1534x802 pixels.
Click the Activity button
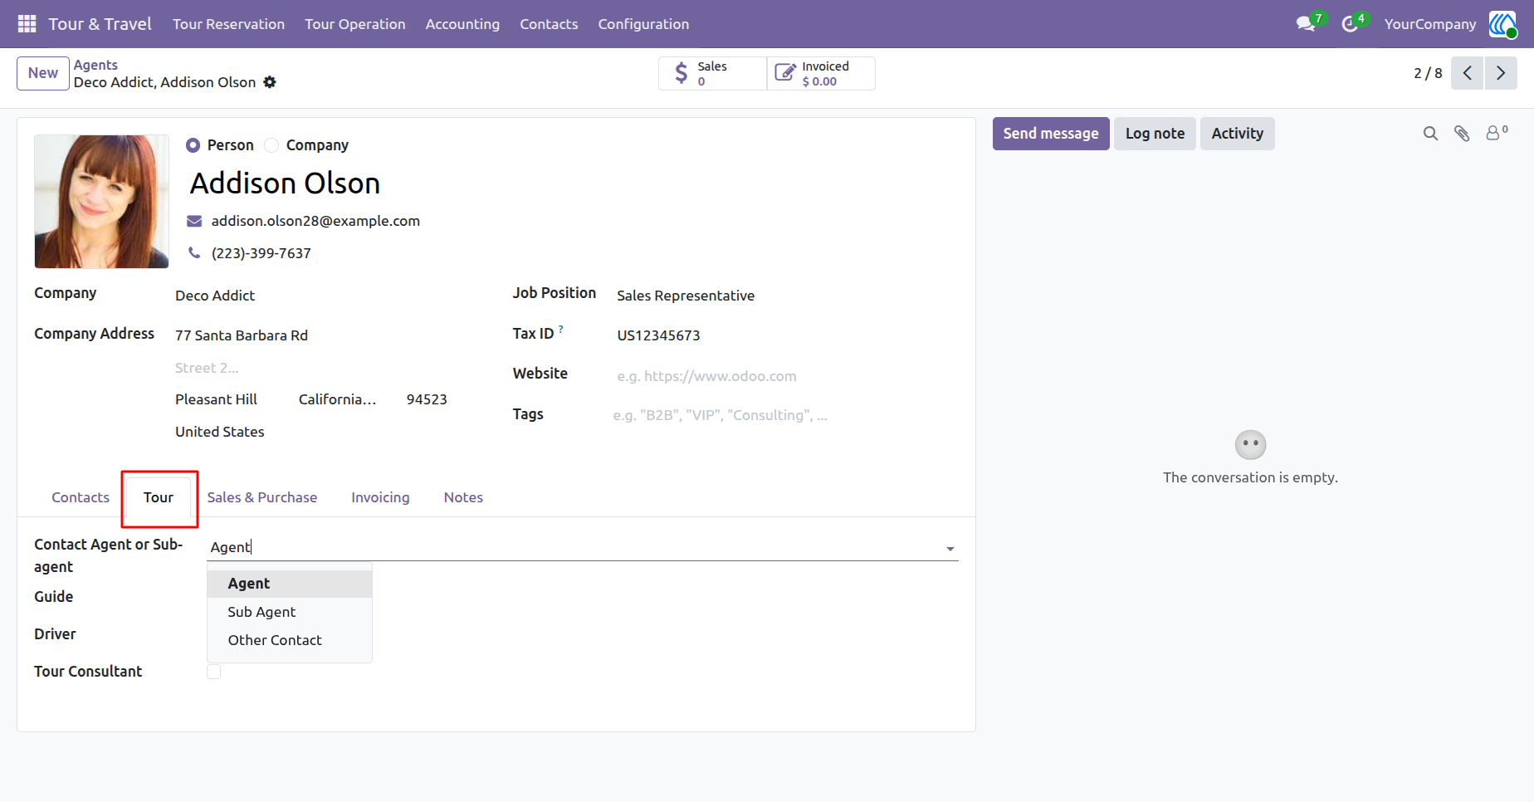coord(1237,134)
